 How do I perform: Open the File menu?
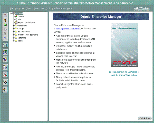[12, 8]
